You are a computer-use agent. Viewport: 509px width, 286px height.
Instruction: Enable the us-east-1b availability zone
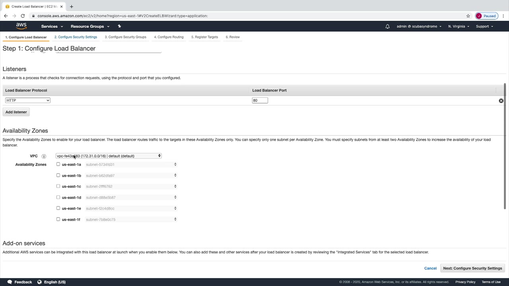[x=58, y=175]
